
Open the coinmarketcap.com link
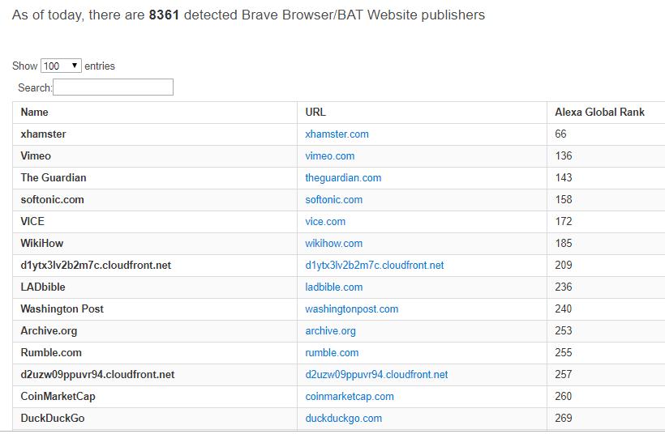pos(350,397)
